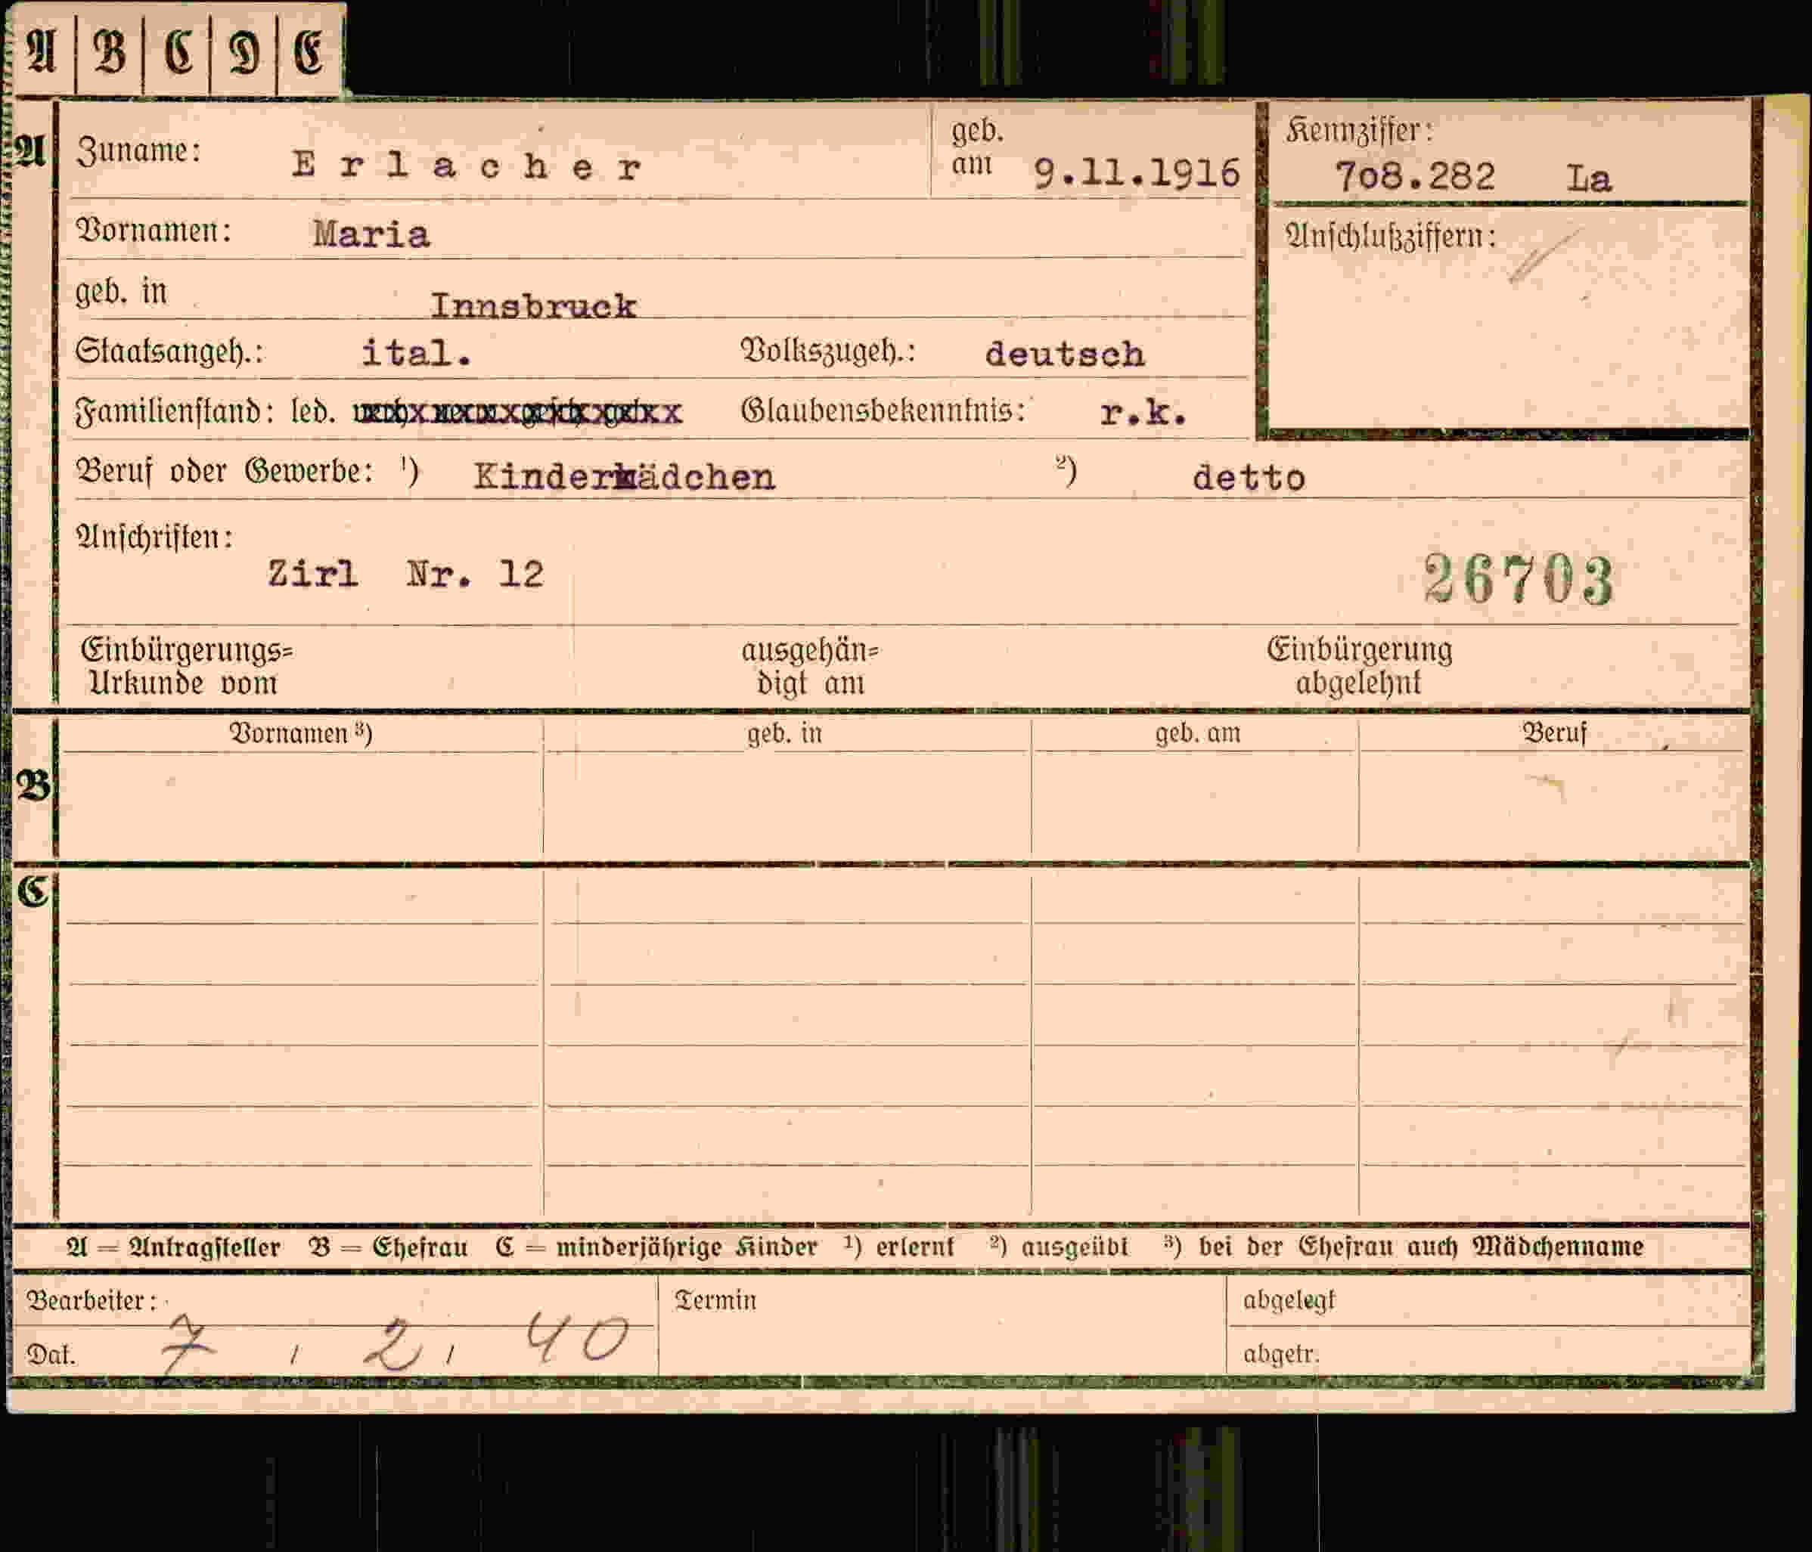Image resolution: width=1812 pixels, height=1552 pixels.
Task: Click the 'led.' marital status text
Action: point(313,410)
